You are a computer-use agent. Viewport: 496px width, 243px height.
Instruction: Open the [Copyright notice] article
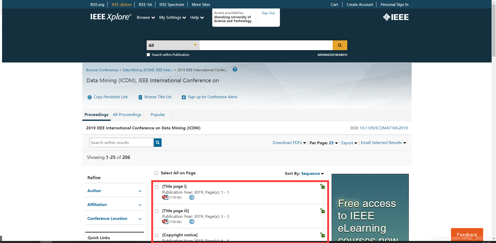(x=180, y=235)
